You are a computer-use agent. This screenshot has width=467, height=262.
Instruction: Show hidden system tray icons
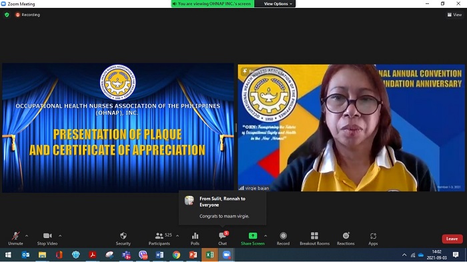pyautogui.click(x=404, y=255)
